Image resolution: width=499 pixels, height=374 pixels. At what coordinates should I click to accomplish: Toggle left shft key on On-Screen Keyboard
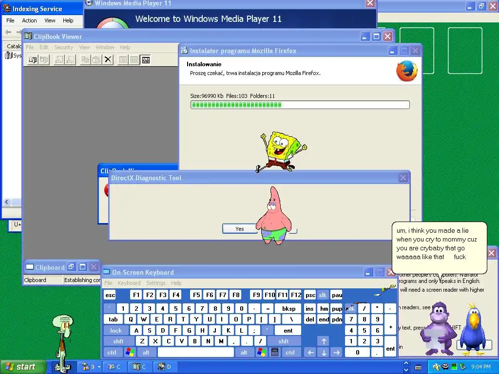(x=118, y=341)
